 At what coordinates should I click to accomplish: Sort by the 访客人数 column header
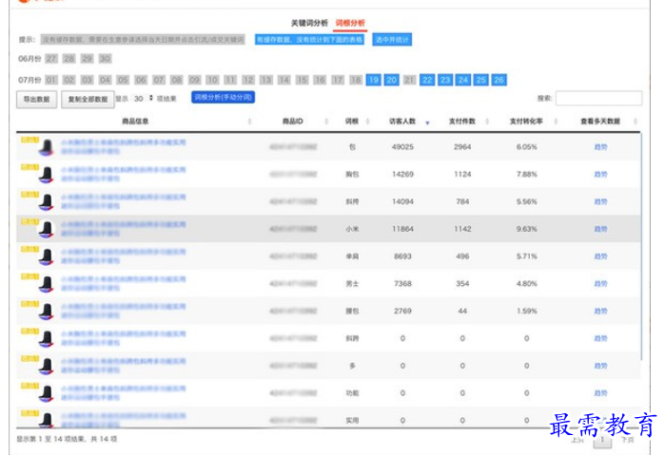402,122
